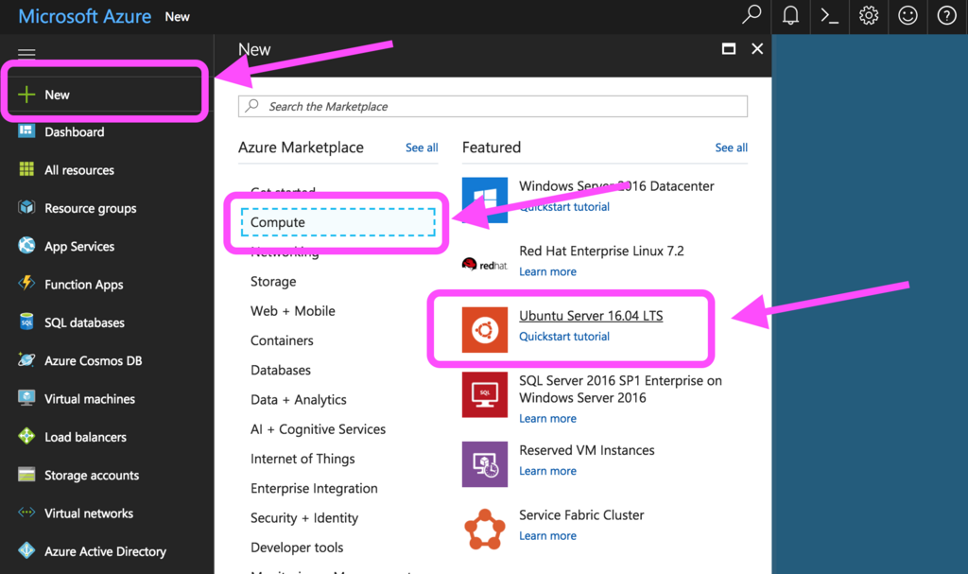Image resolution: width=968 pixels, height=574 pixels.
Task: Open Reserved VM Instances Learn more link
Action: click(547, 471)
